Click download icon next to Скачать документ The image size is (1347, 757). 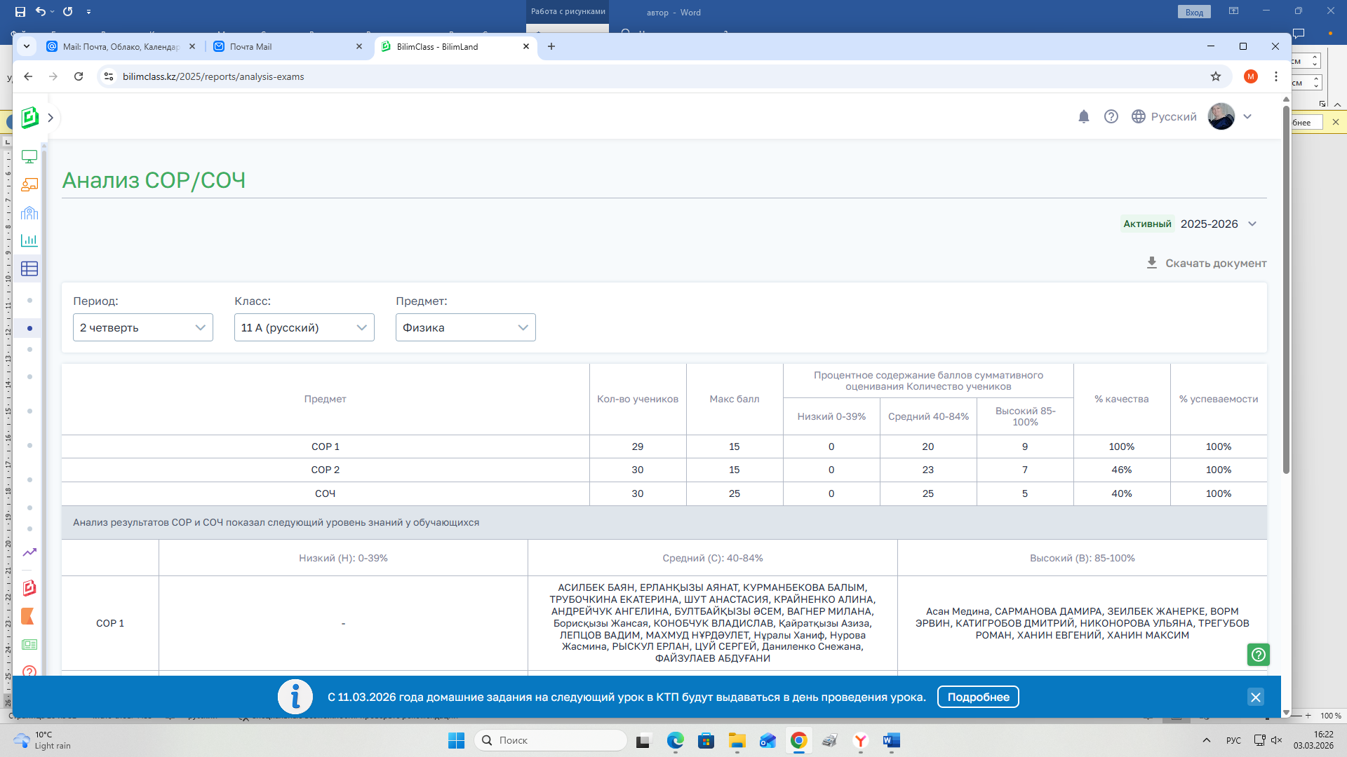coord(1151,263)
